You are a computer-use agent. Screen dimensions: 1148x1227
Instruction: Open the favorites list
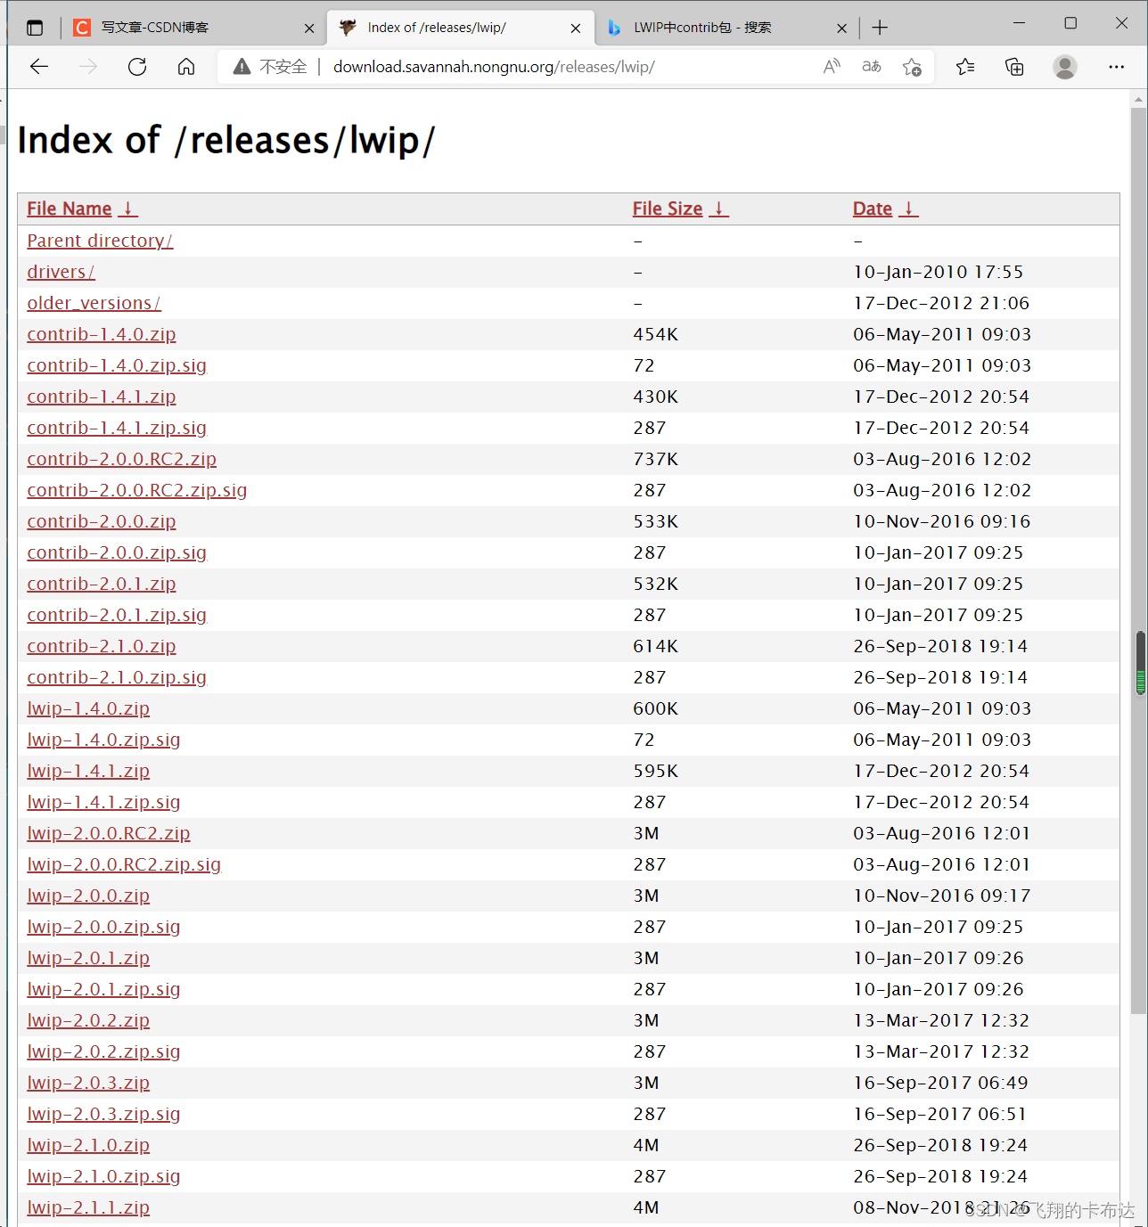965,67
